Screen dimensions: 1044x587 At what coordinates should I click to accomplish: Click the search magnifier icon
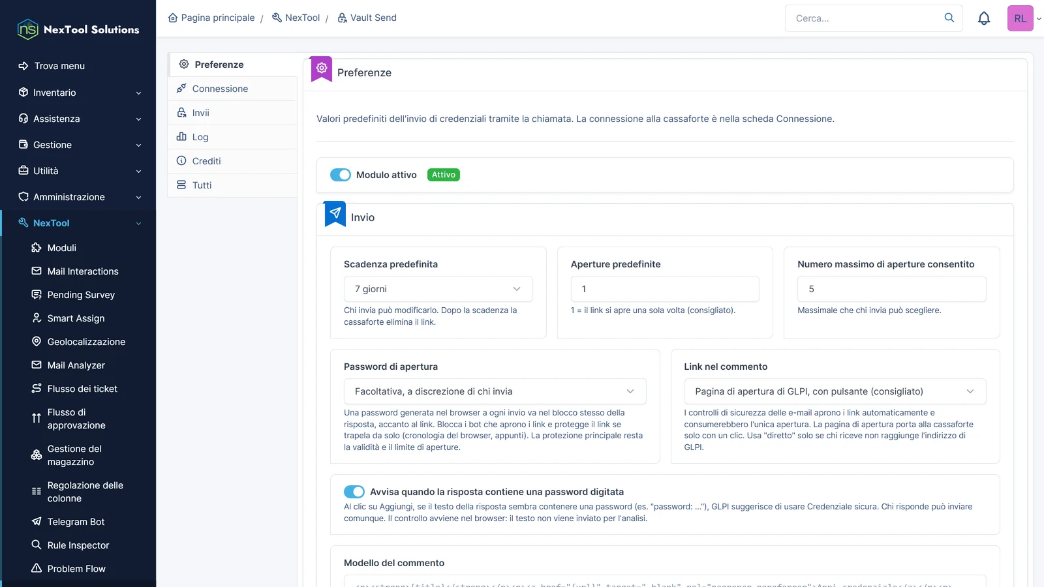tap(949, 18)
